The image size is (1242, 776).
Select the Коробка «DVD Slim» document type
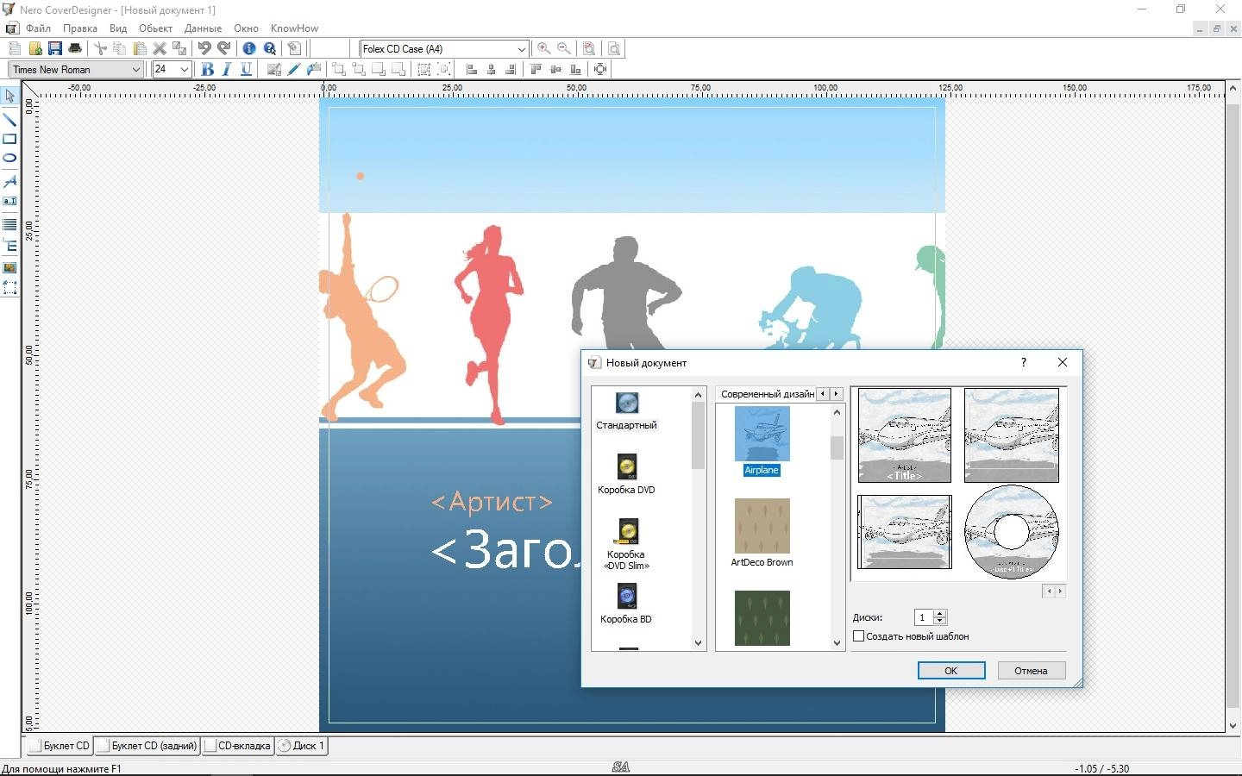(x=627, y=544)
